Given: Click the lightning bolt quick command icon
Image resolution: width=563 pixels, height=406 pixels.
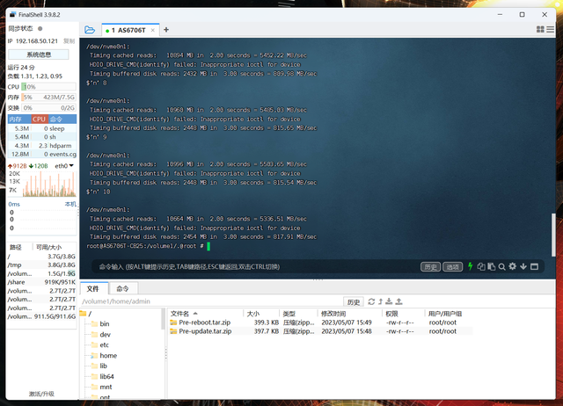Looking at the screenshot, I should 471,266.
